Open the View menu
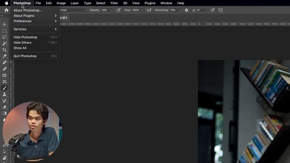290x163 pixels. tap(136, 3)
